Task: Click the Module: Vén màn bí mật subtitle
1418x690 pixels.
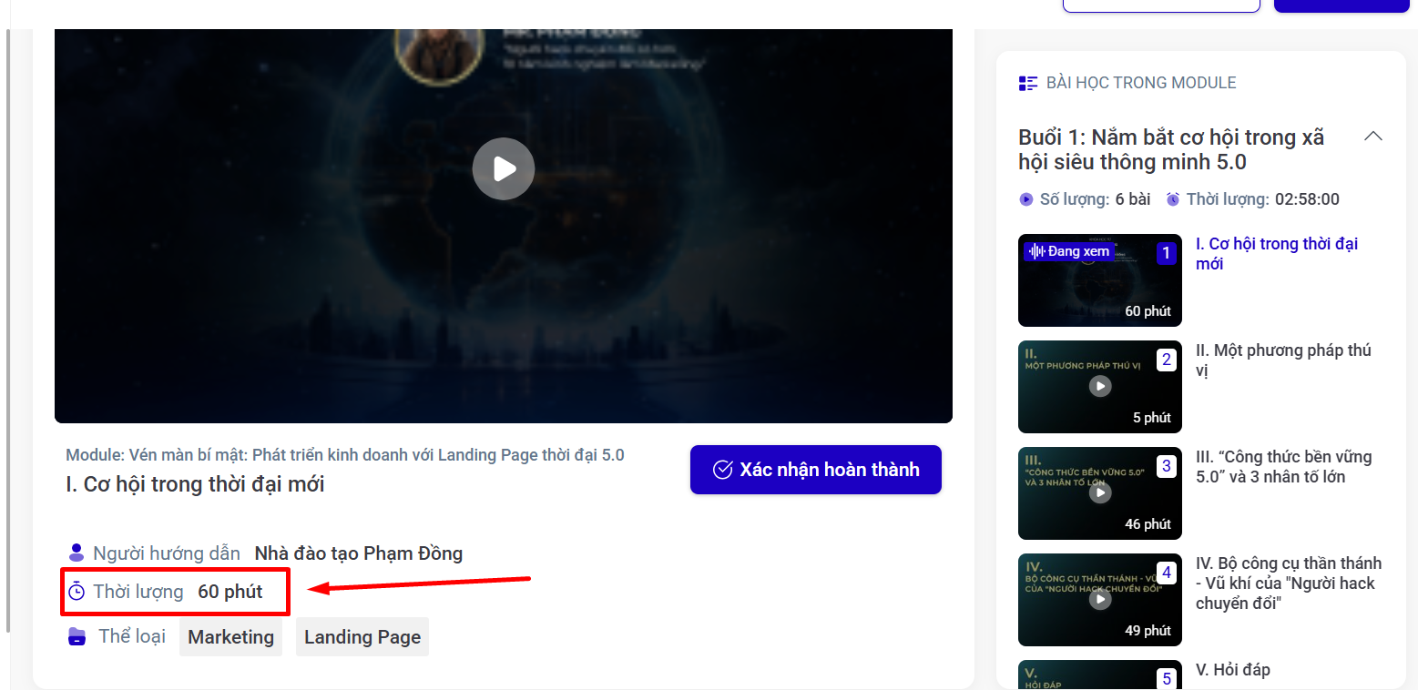Action: [x=345, y=455]
